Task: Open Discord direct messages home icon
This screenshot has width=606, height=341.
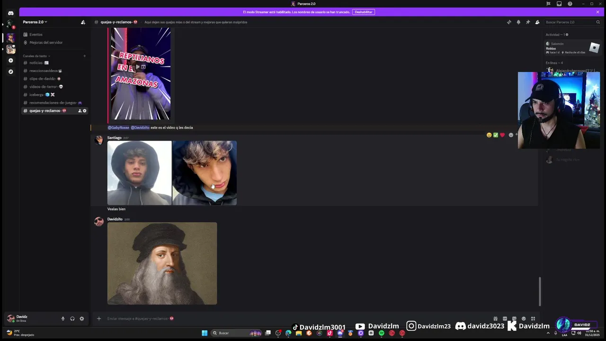Action: 10,13
